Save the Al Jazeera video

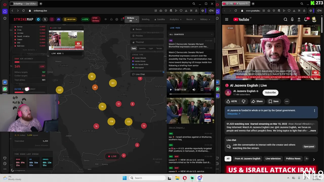[x=274, y=101]
